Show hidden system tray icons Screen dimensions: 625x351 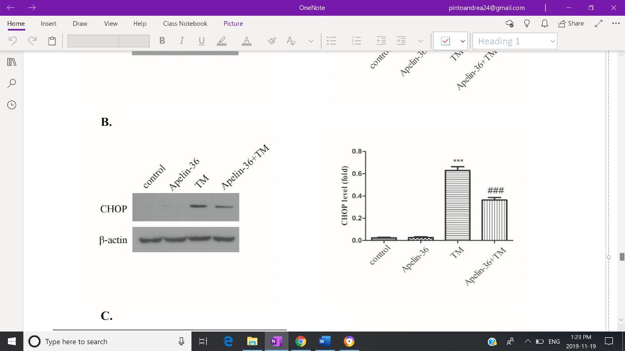click(527, 342)
